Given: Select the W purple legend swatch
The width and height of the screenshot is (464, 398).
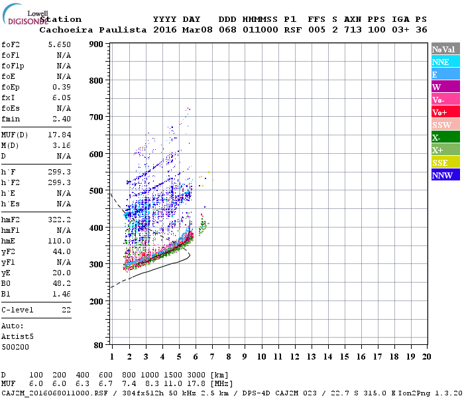Looking at the screenshot, I should pyautogui.click(x=445, y=87).
